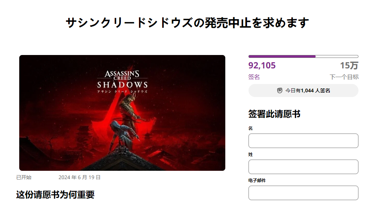Focus the 姓 last name input field

coord(303,167)
